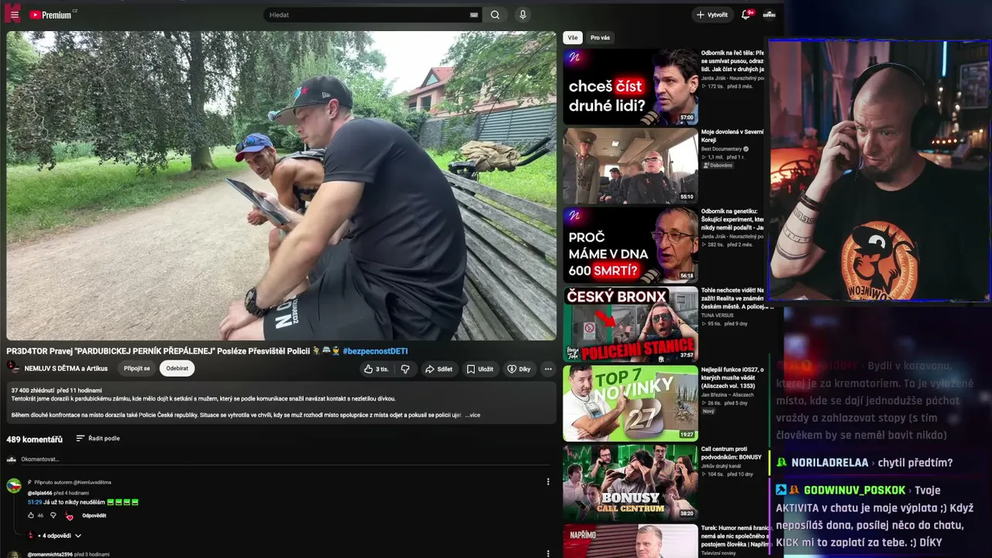Open NEMLUV S DĚTMA a Artikus channel name

66,368
